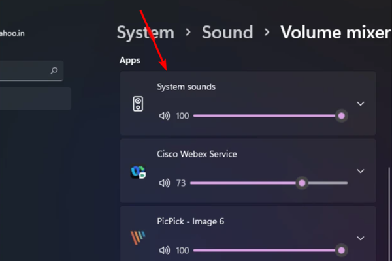This screenshot has width=392, height=261.
Task: Go back to System in breadcrumb
Action: click(x=145, y=32)
